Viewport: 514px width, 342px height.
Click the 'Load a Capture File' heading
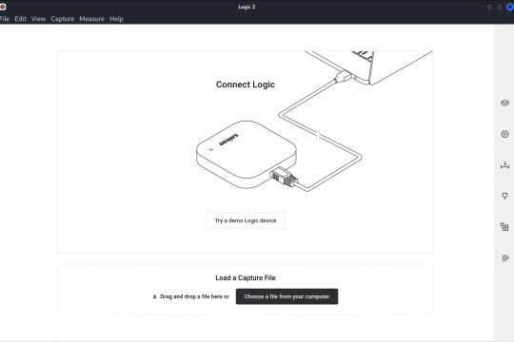(246, 277)
